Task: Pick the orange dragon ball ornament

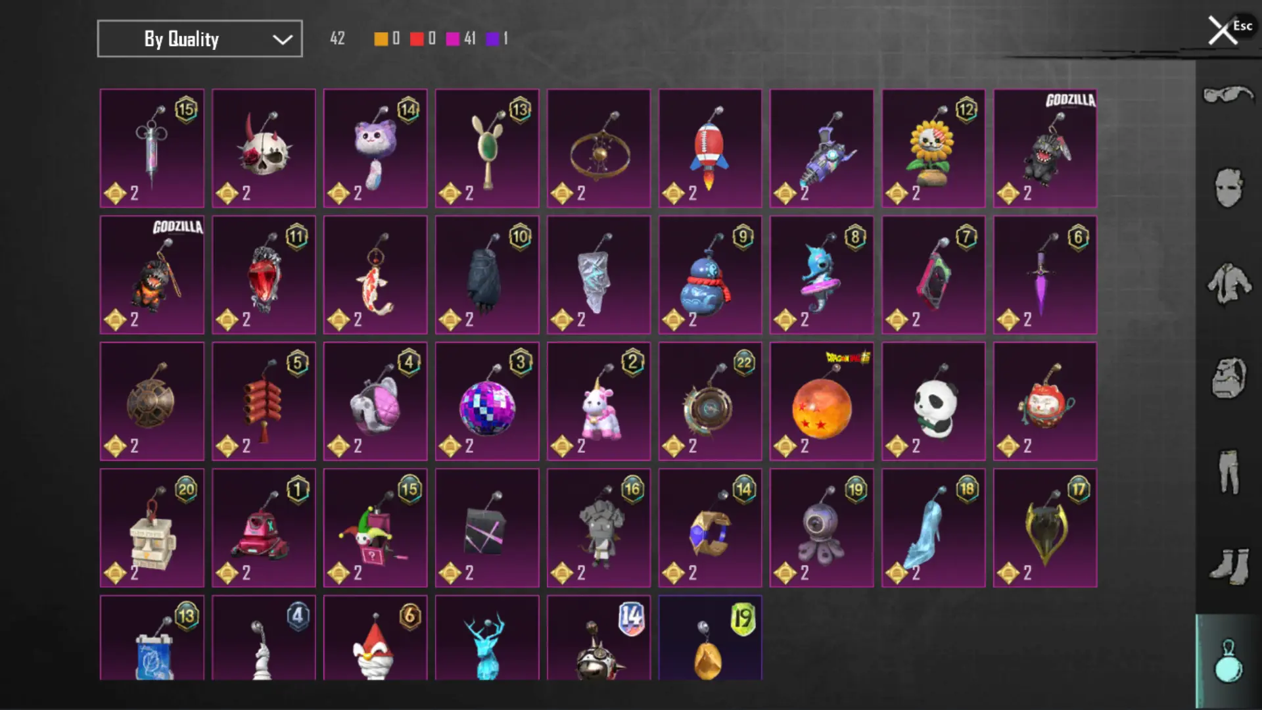Action: pos(822,401)
